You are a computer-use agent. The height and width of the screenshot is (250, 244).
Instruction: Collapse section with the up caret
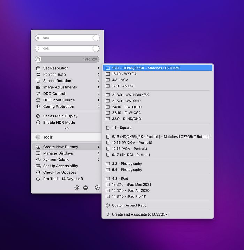(x=67, y=128)
